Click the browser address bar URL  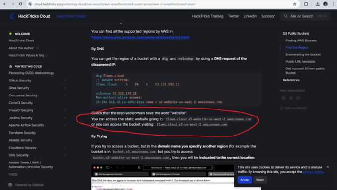[x=115, y=4]
